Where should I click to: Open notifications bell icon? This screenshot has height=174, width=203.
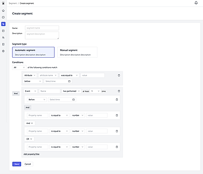click(x=196, y=3)
